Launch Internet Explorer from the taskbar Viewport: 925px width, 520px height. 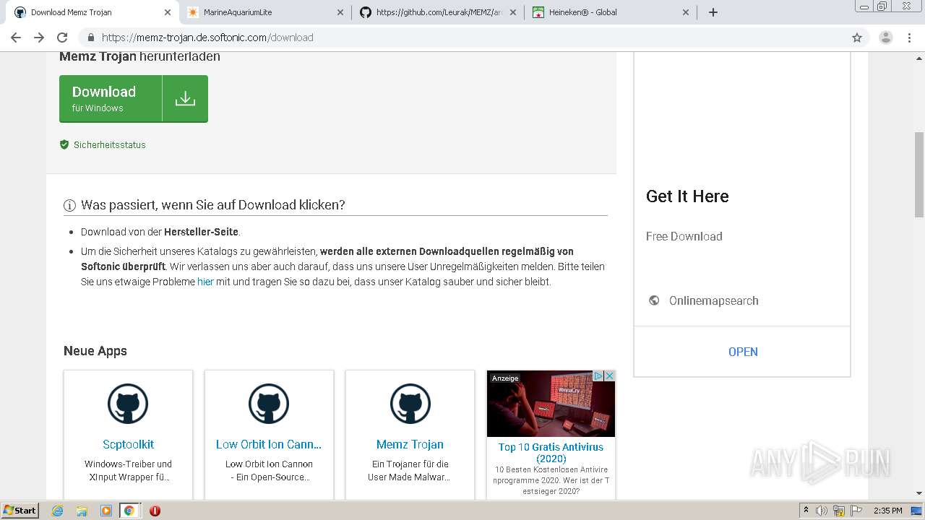point(58,511)
